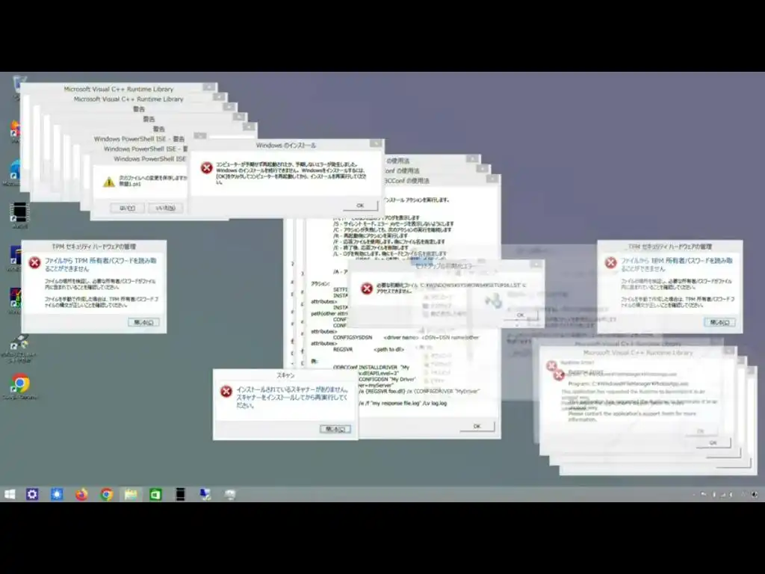Click the スキャン dialog title bar
765x574 pixels.
click(285, 375)
